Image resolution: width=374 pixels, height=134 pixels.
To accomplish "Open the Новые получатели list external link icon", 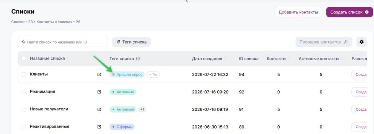I will pyautogui.click(x=99, y=109).
